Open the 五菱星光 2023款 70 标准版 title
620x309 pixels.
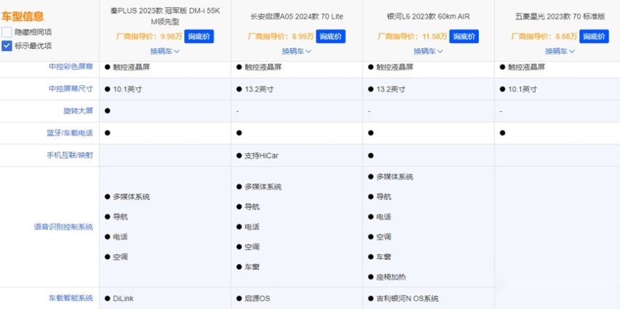[x=560, y=17]
